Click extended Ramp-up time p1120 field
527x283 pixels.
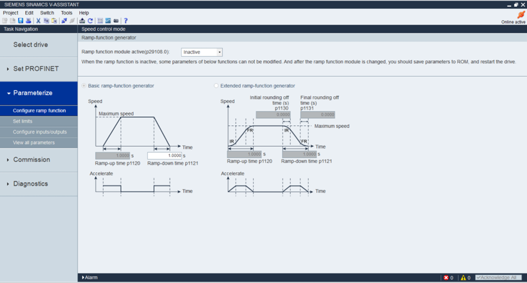(244, 154)
